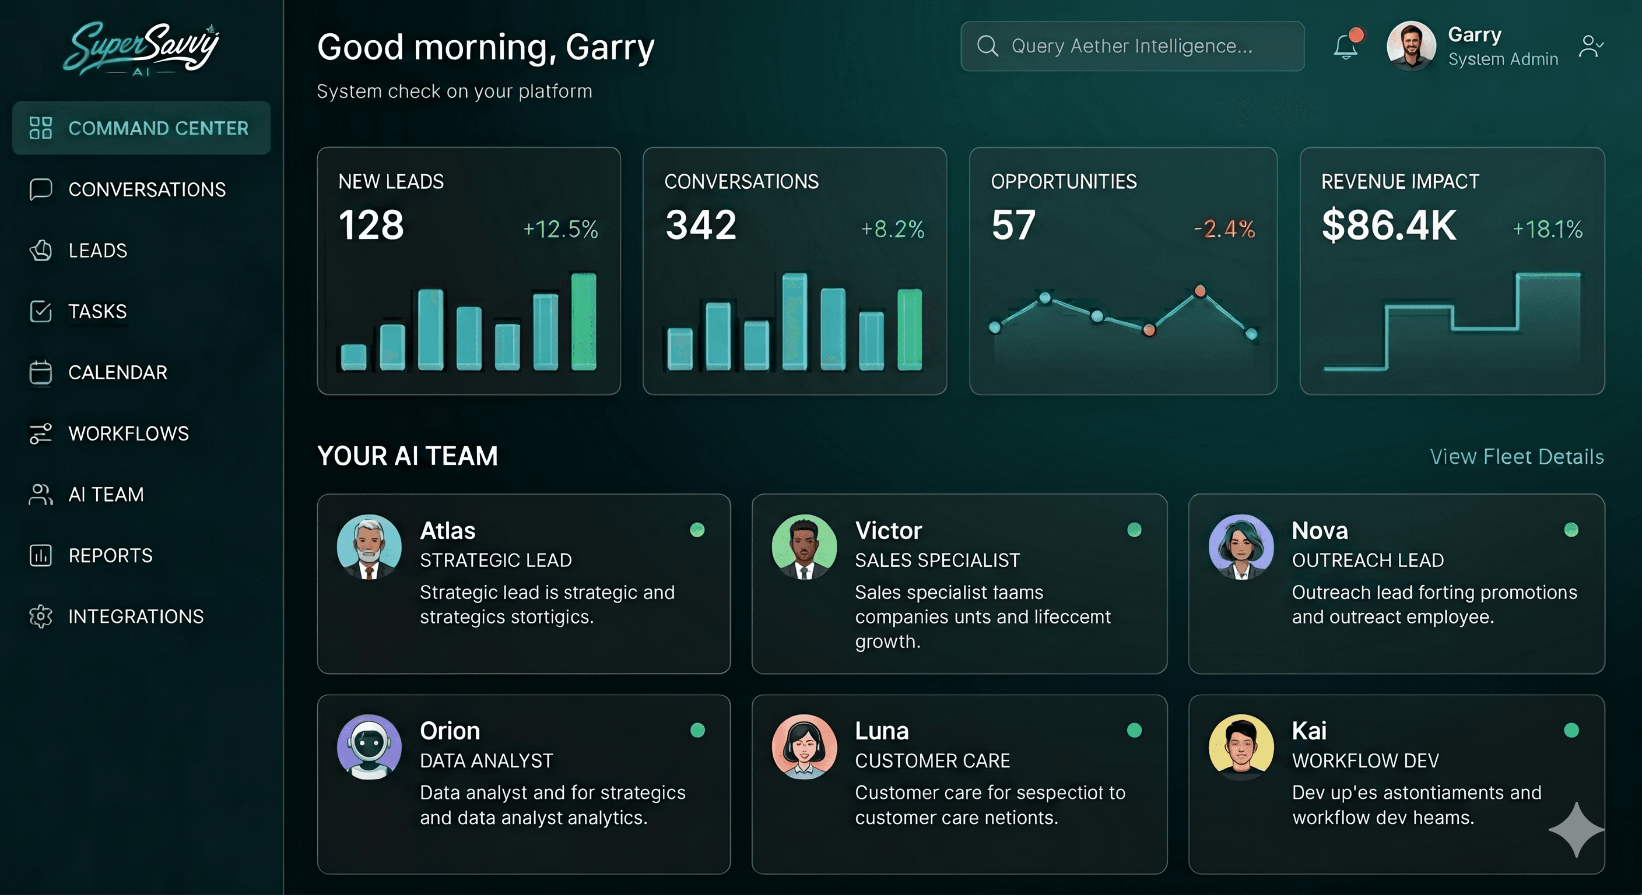Image resolution: width=1642 pixels, height=895 pixels.
Task: Open the New Leads stat card
Action: point(468,271)
